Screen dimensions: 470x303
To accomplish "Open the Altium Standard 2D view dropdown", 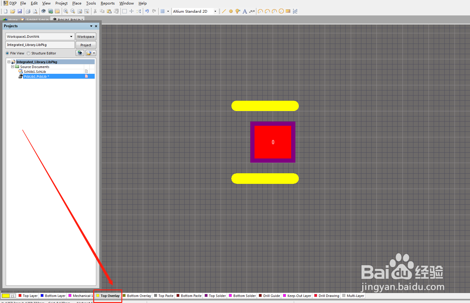I will point(215,11).
